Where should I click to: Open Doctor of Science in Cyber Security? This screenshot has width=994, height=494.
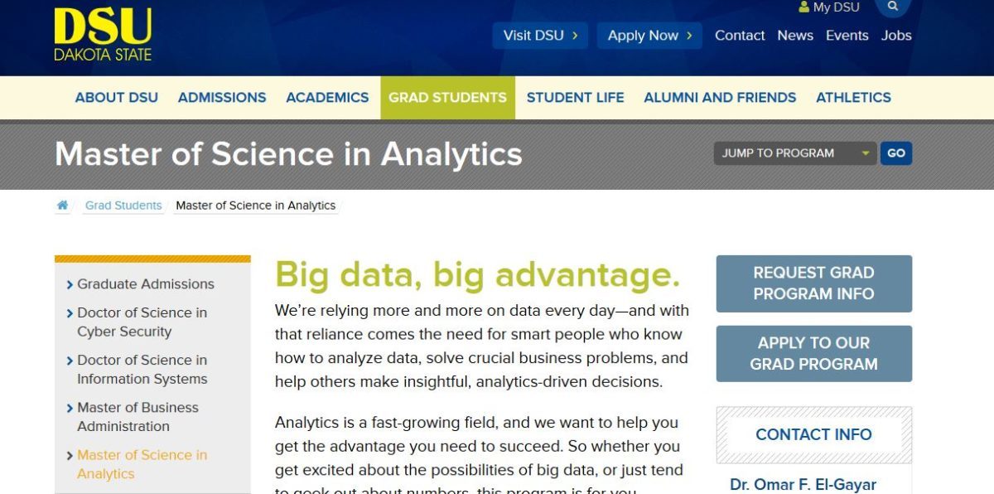tap(142, 322)
